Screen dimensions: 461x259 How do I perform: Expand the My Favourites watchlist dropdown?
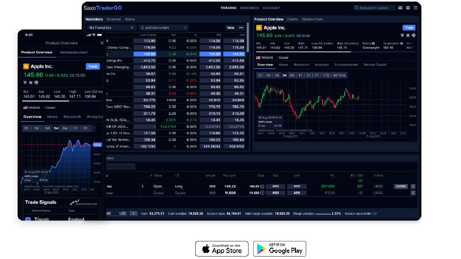click(111, 28)
